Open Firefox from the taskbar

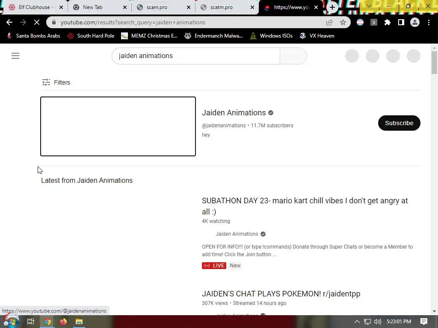[x=63, y=322]
